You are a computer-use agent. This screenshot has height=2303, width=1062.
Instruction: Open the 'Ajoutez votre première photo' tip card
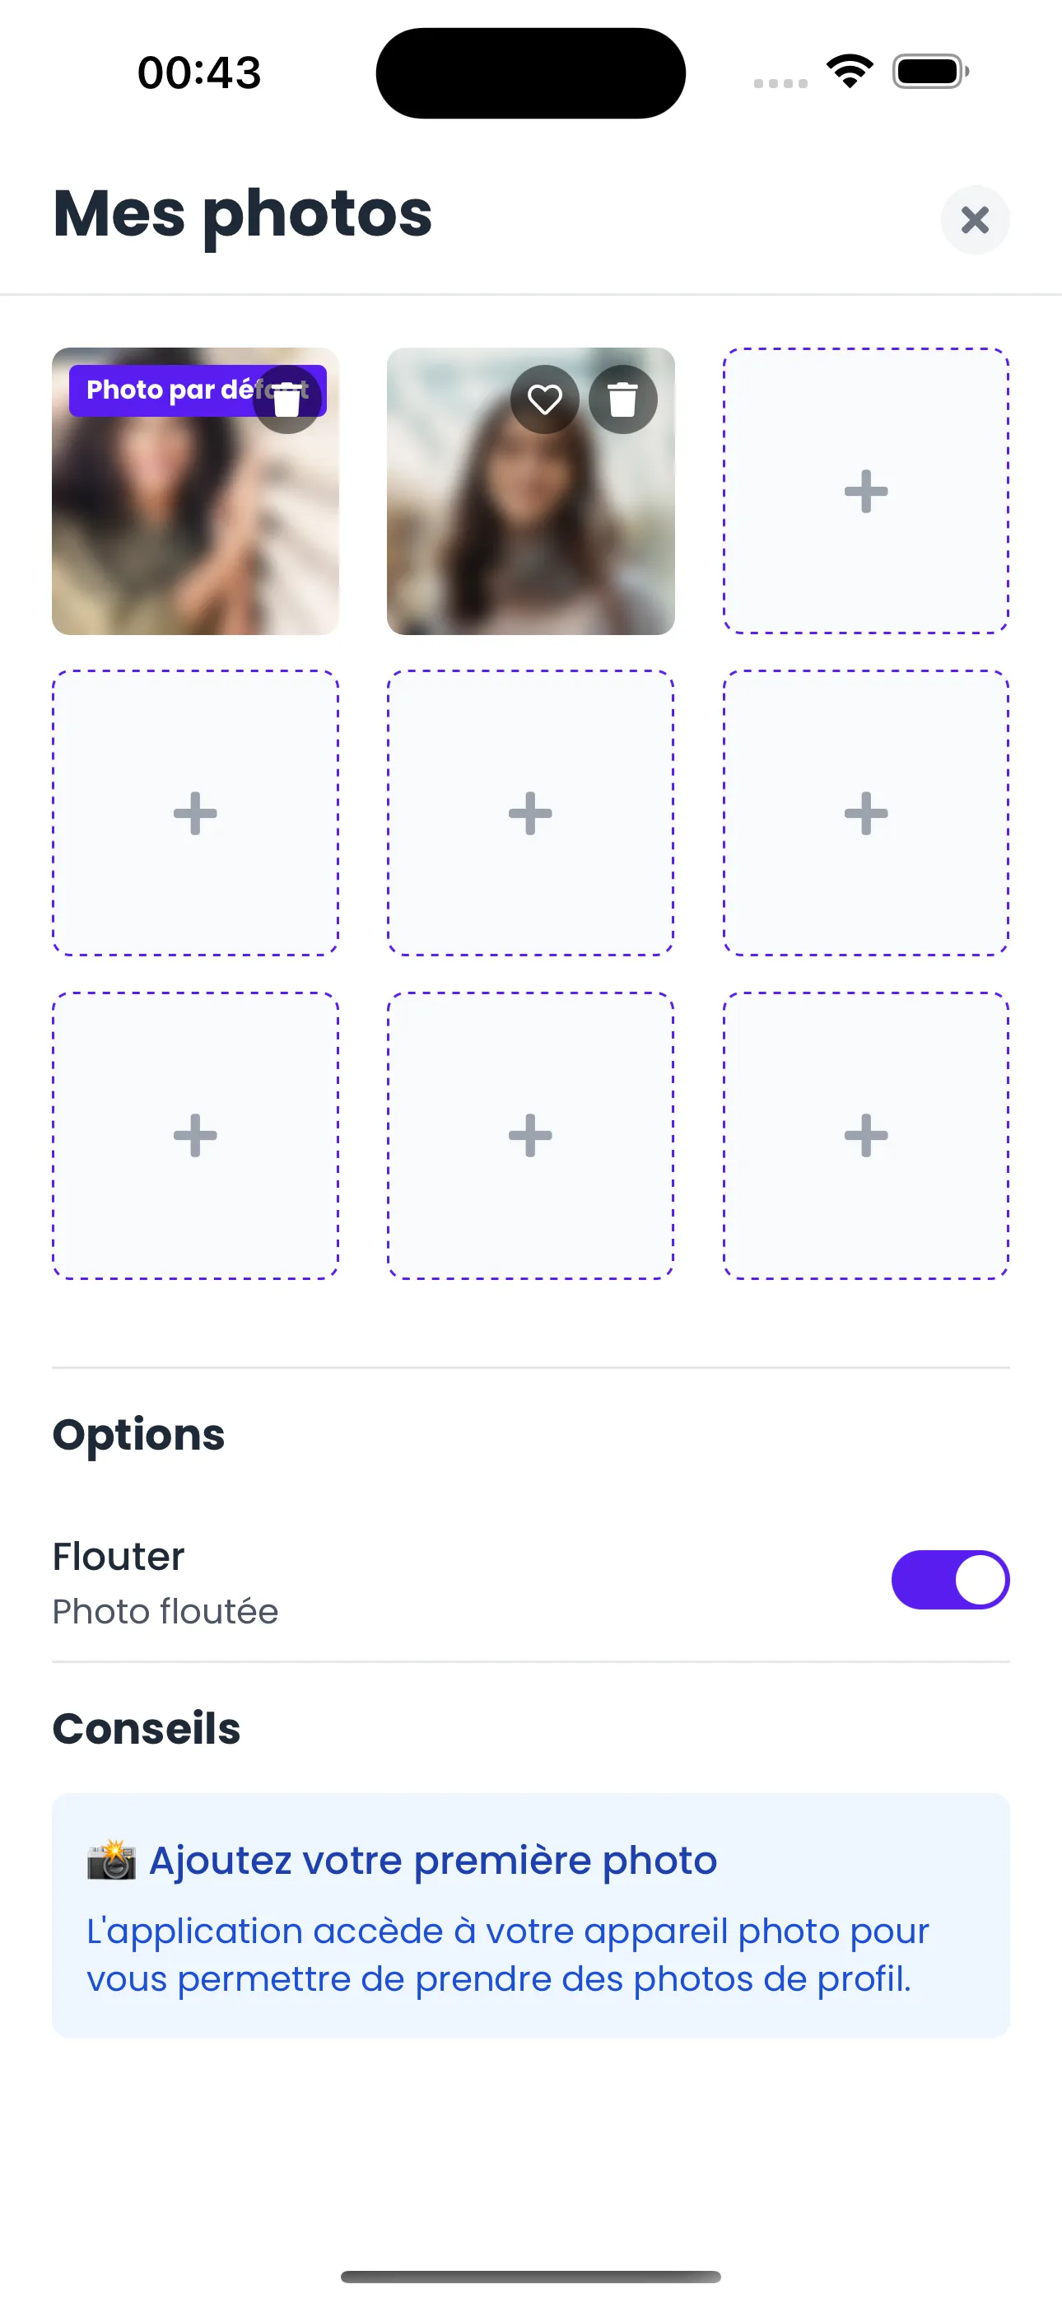click(x=531, y=1915)
